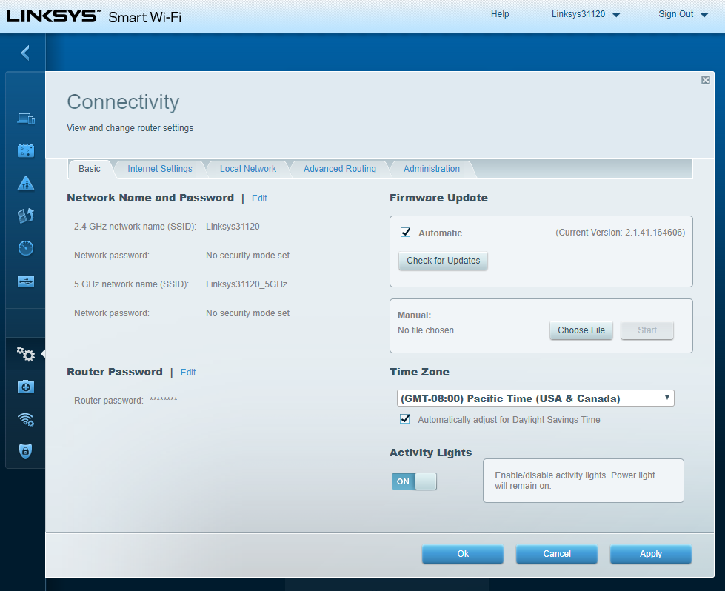Switch off the Activity Lights toggle
Image resolution: width=725 pixels, height=591 pixels.
414,481
